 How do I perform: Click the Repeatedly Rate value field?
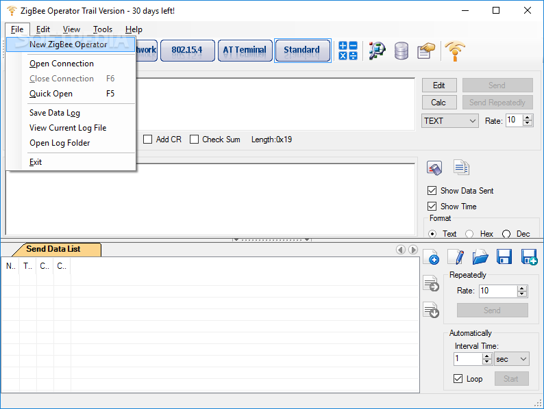tap(498, 291)
